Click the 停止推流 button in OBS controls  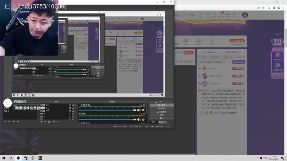(161, 105)
